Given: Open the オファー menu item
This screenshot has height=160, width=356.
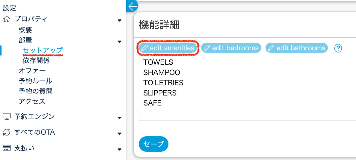Looking at the screenshot, I should [x=32, y=71].
